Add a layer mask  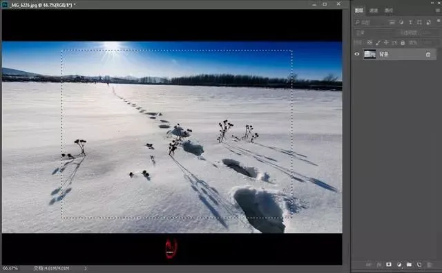pyautogui.click(x=389, y=265)
